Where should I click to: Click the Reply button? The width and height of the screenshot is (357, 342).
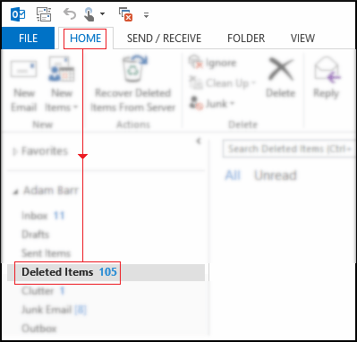pos(327,78)
